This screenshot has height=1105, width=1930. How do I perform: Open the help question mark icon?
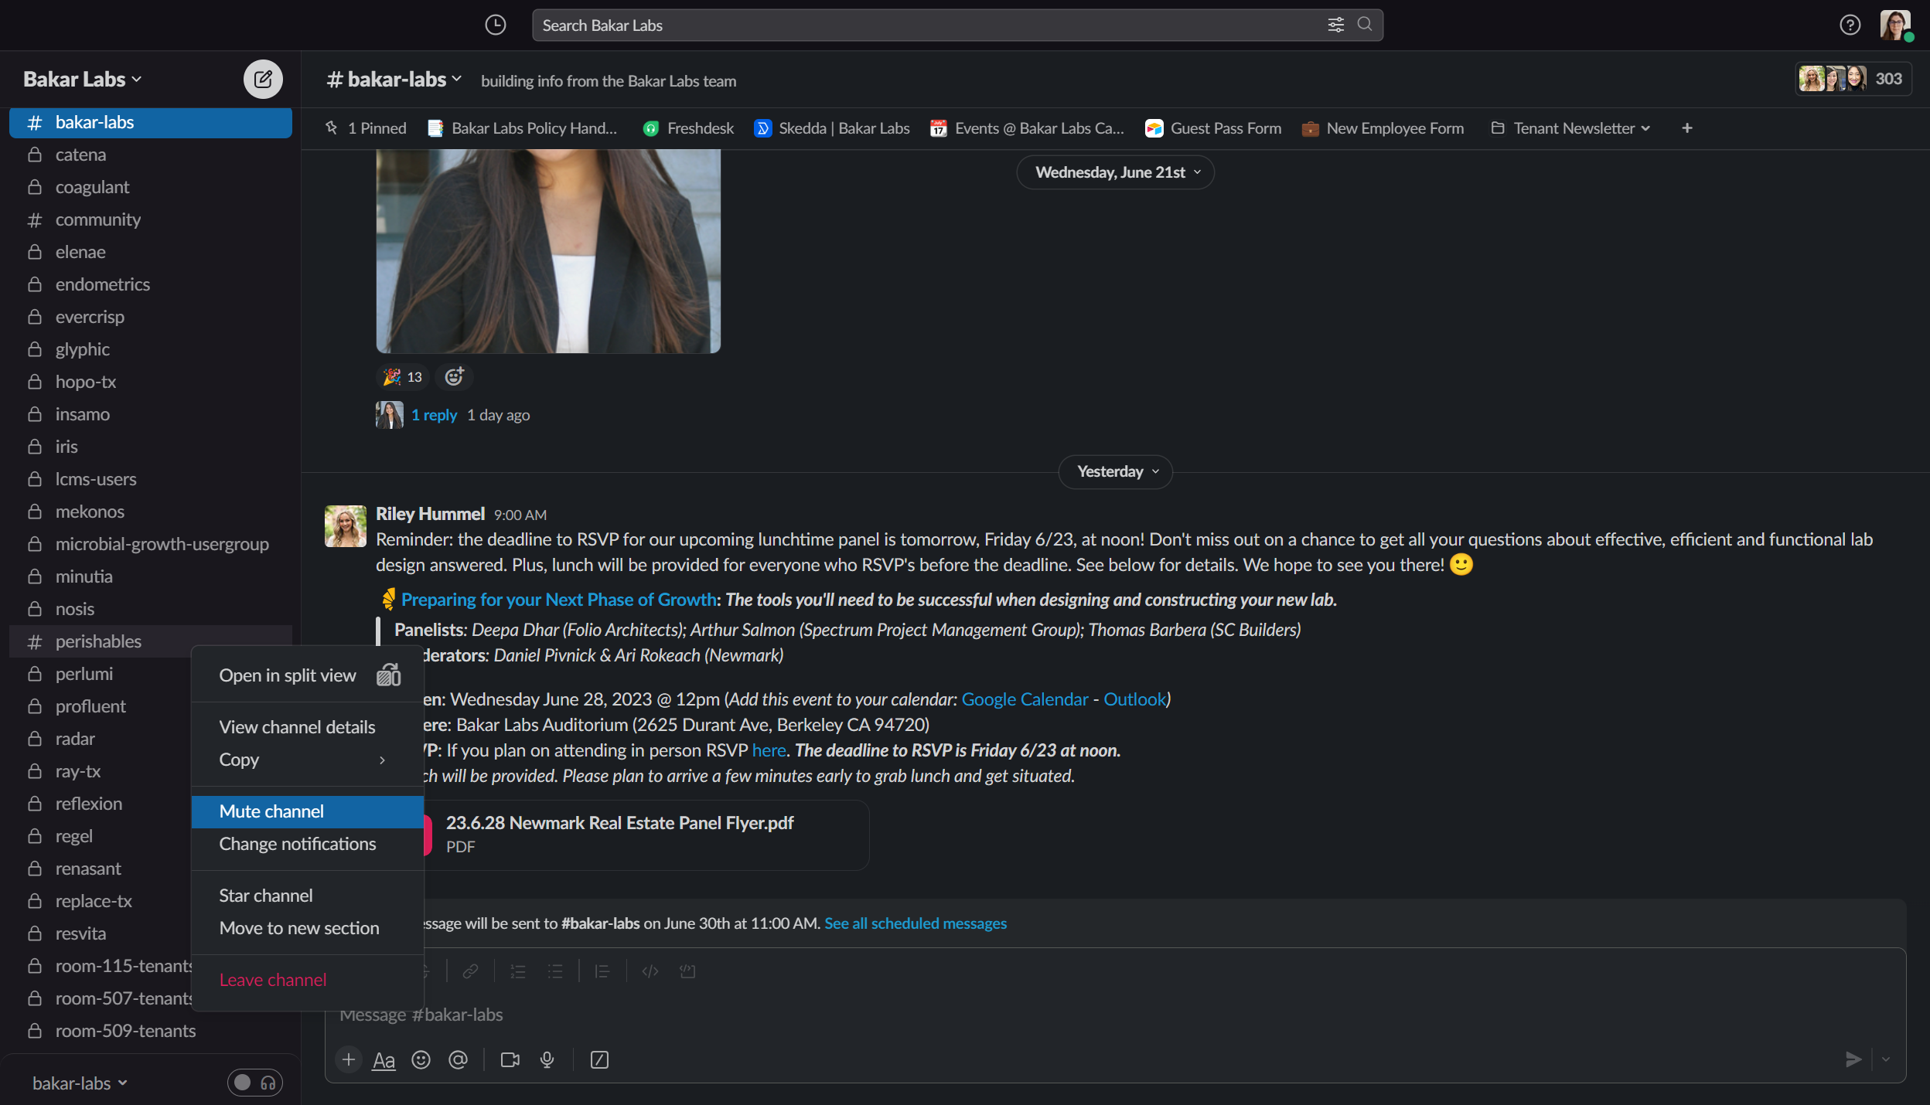(1849, 25)
